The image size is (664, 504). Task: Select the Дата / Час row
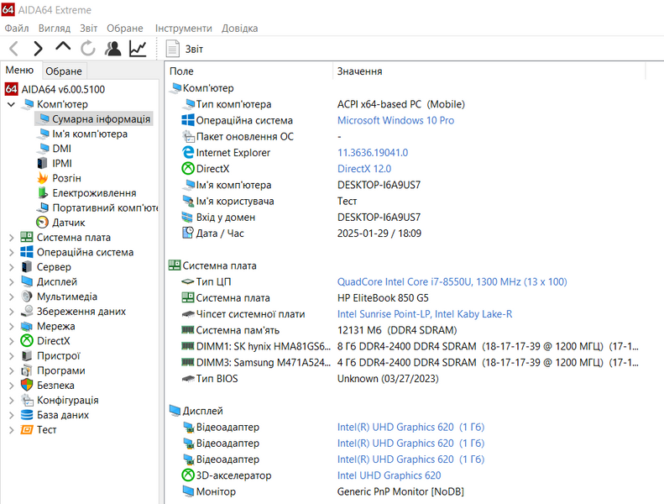coord(406,234)
